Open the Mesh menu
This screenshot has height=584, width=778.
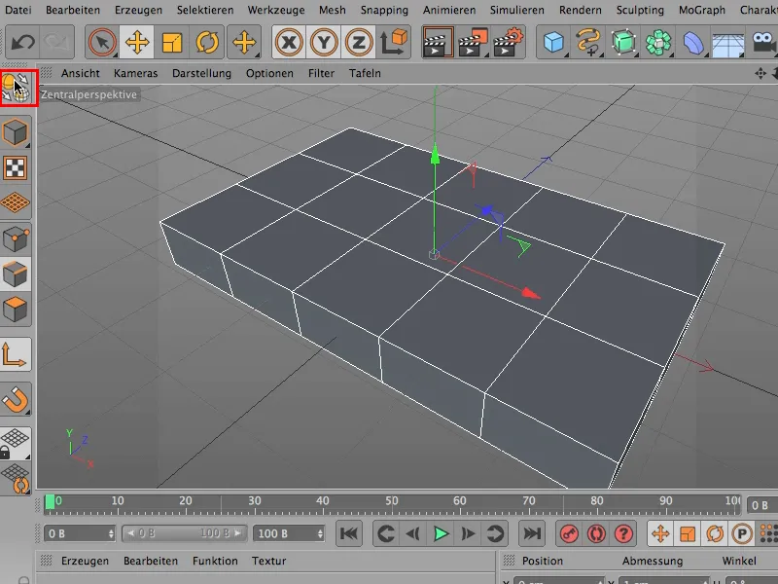332,10
